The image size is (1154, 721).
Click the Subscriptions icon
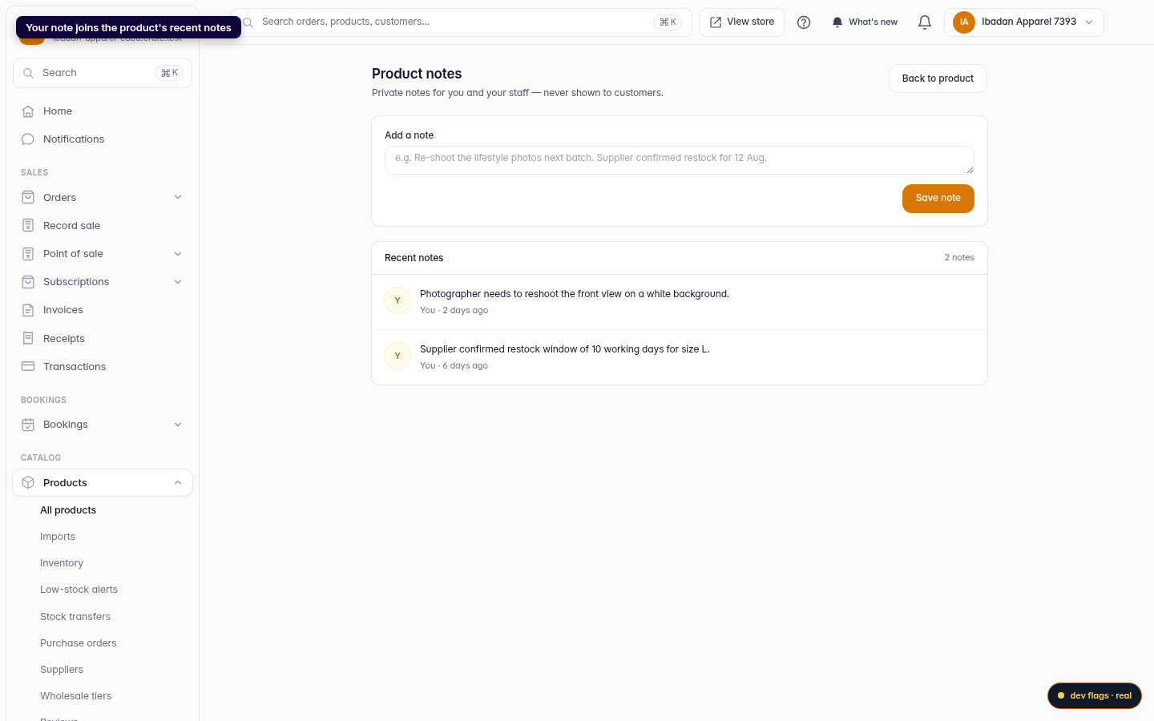click(x=28, y=282)
